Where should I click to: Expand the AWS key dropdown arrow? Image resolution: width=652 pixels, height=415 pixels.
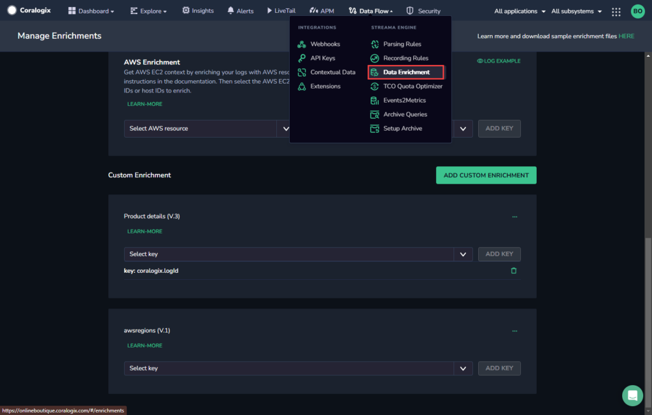coord(463,129)
